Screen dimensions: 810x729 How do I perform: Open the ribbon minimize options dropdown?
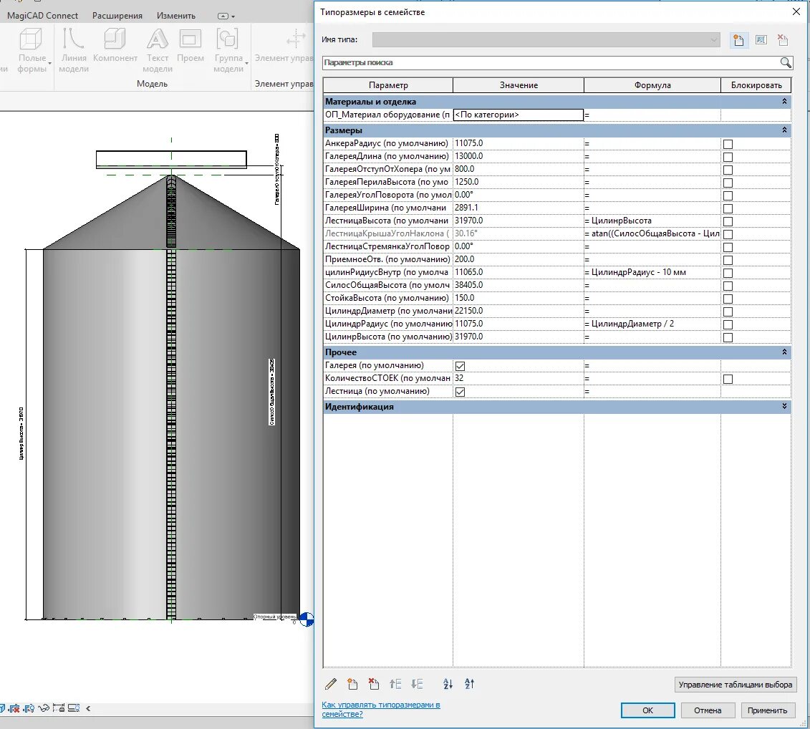[x=232, y=16]
